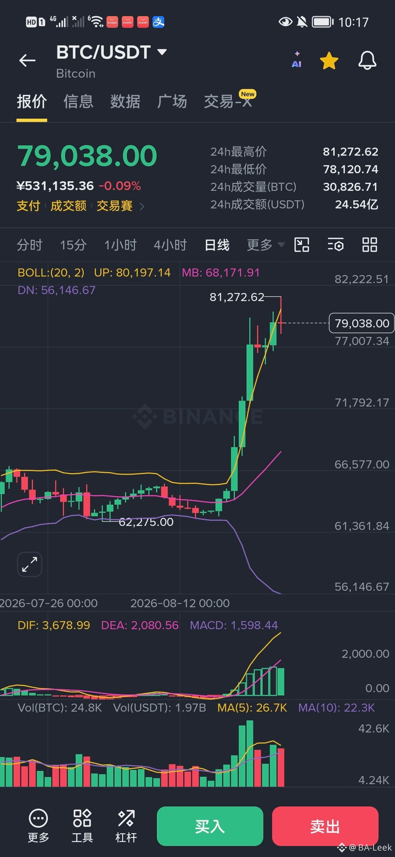Image resolution: width=395 pixels, height=857 pixels.
Task: Tap DIF: 3,678.99 value
Action: [x=54, y=625]
